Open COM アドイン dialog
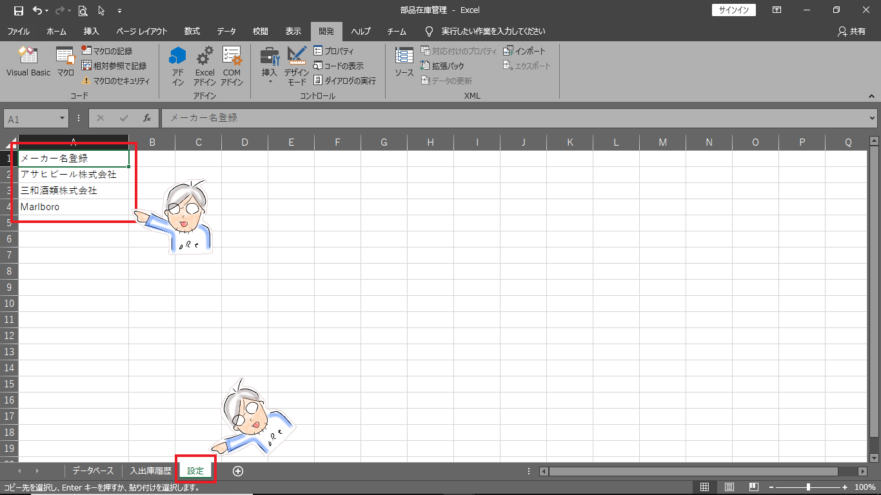The height and width of the screenshot is (495, 881). 232,66
